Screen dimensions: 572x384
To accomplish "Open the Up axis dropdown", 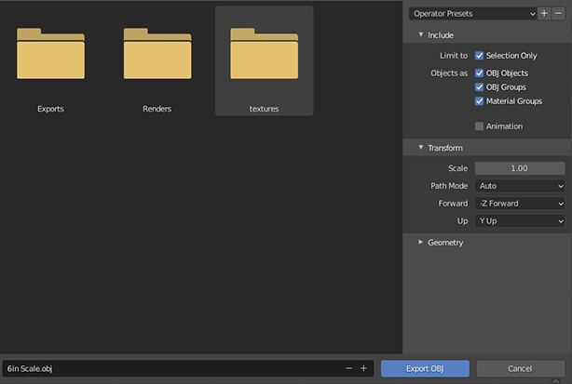I will tap(520, 220).
